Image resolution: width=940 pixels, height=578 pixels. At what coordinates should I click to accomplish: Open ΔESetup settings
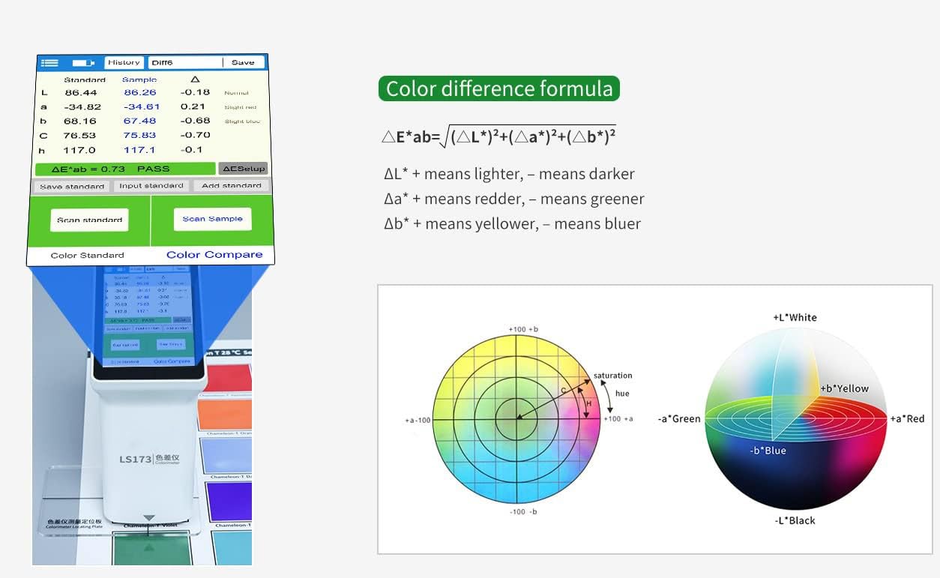point(244,169)
